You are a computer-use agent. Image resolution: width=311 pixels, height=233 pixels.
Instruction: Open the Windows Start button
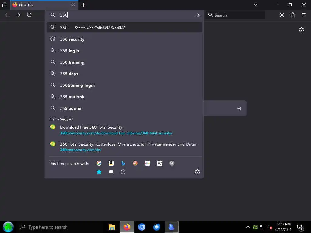tap(8, 227)
